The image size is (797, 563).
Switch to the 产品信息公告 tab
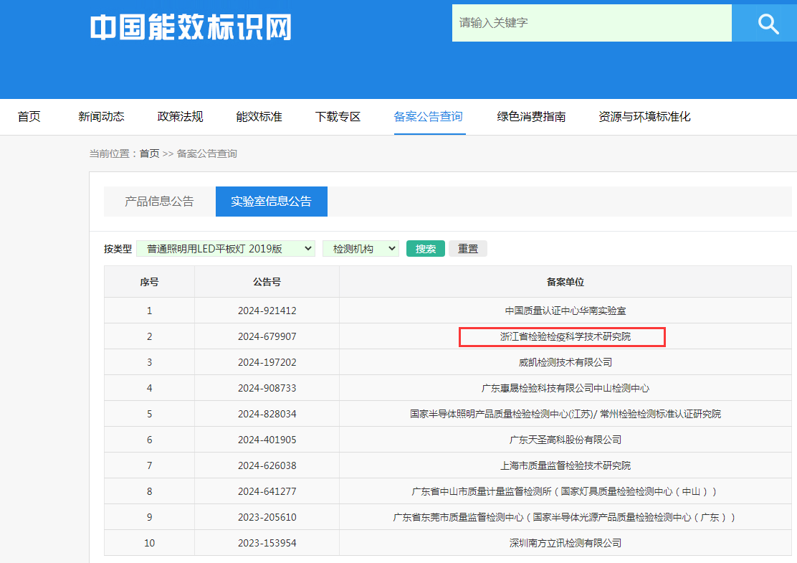coord(159,202)
